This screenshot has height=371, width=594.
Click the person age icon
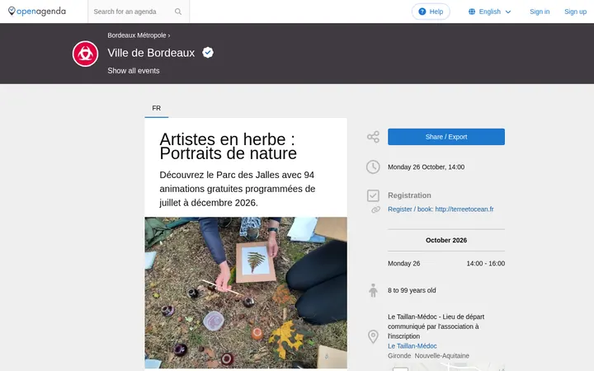pos(373,290)
